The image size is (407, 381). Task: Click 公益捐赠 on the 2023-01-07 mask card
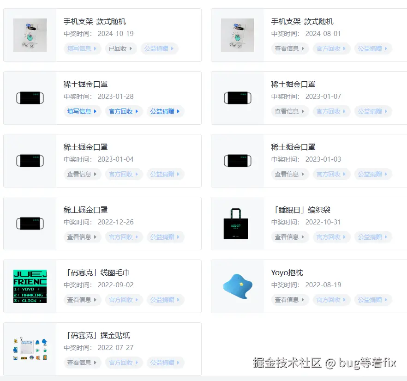[x=373, y=111]
